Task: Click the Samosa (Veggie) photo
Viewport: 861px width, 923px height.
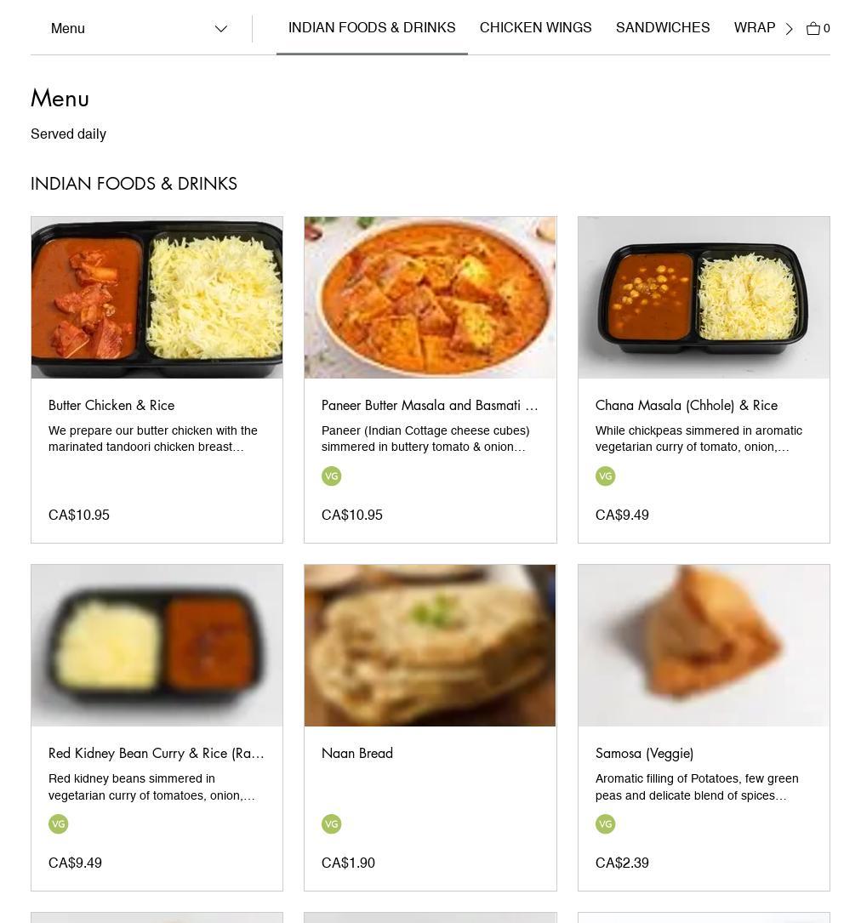Action: click(704, 646)
